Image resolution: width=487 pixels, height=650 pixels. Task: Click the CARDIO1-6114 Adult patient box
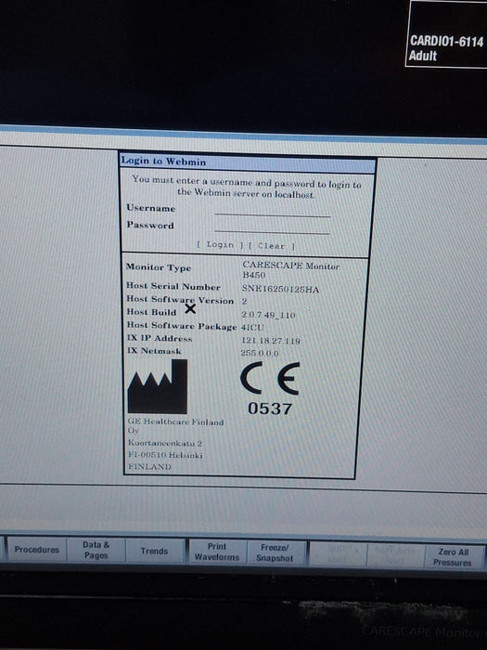(446, 34)
